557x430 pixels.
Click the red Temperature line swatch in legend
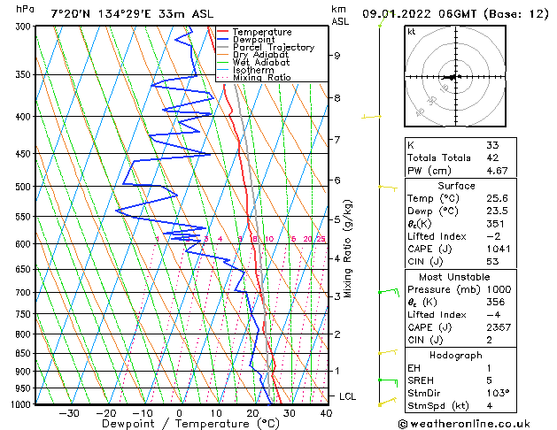222,32
